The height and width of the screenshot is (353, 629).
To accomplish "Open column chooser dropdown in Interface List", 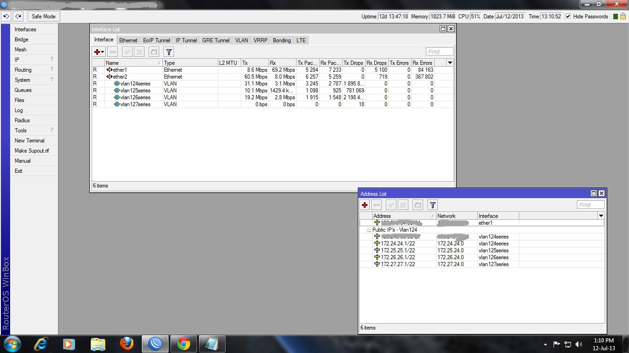I will point(450,63).
